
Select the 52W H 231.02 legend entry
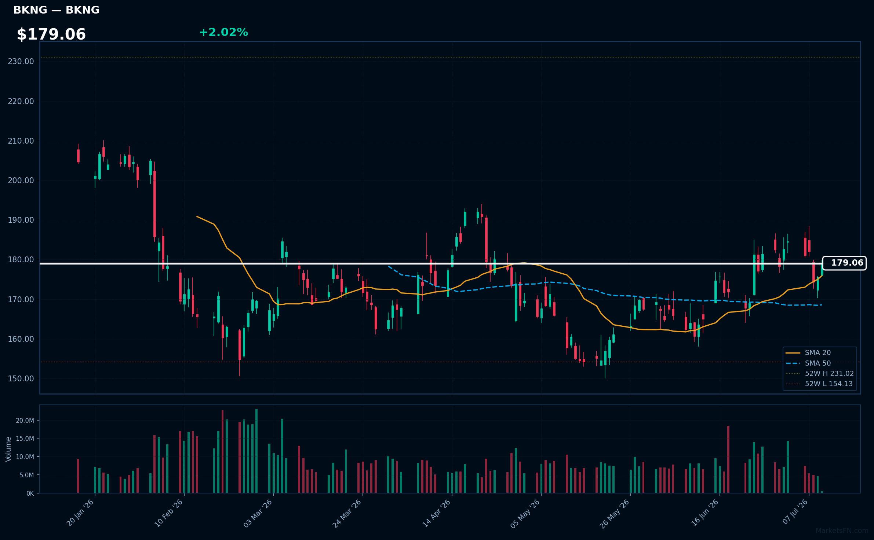pyautogui.click(x=820, y=373)
